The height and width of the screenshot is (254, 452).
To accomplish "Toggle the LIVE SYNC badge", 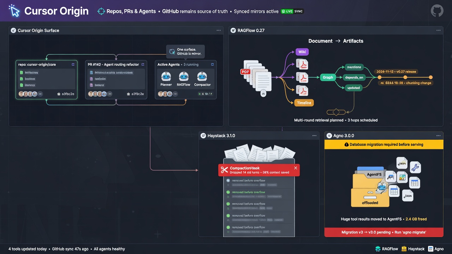I will [292, 11].
